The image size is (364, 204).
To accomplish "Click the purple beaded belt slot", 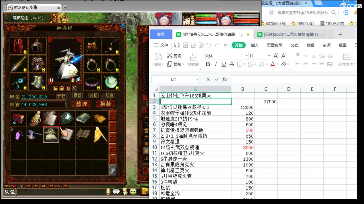I will [92, 82].
